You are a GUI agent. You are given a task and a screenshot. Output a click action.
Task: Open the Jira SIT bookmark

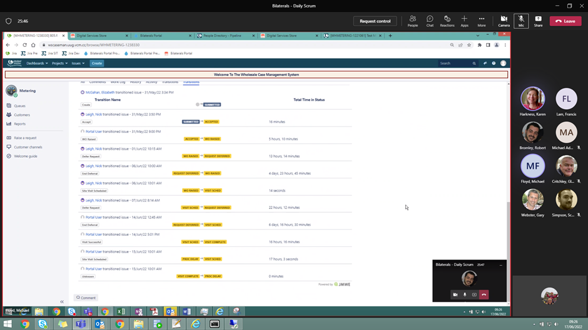click(x=49, y=53)
